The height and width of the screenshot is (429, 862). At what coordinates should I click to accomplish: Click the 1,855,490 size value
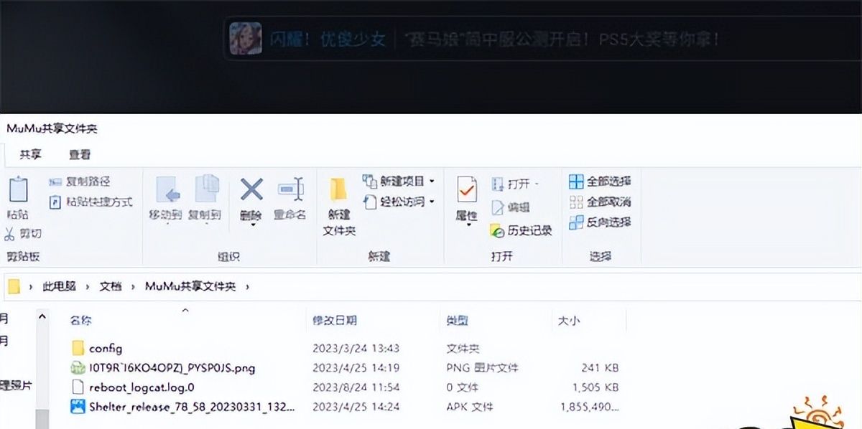589,407
